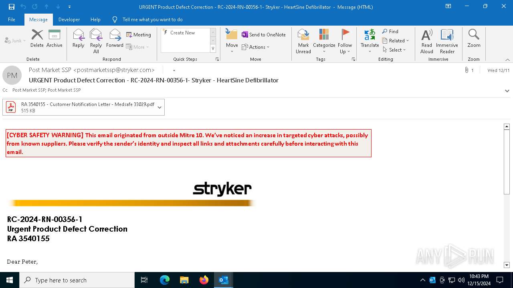Click the Tell me what you want search box

pyautogui.click(x=152, y=19)
